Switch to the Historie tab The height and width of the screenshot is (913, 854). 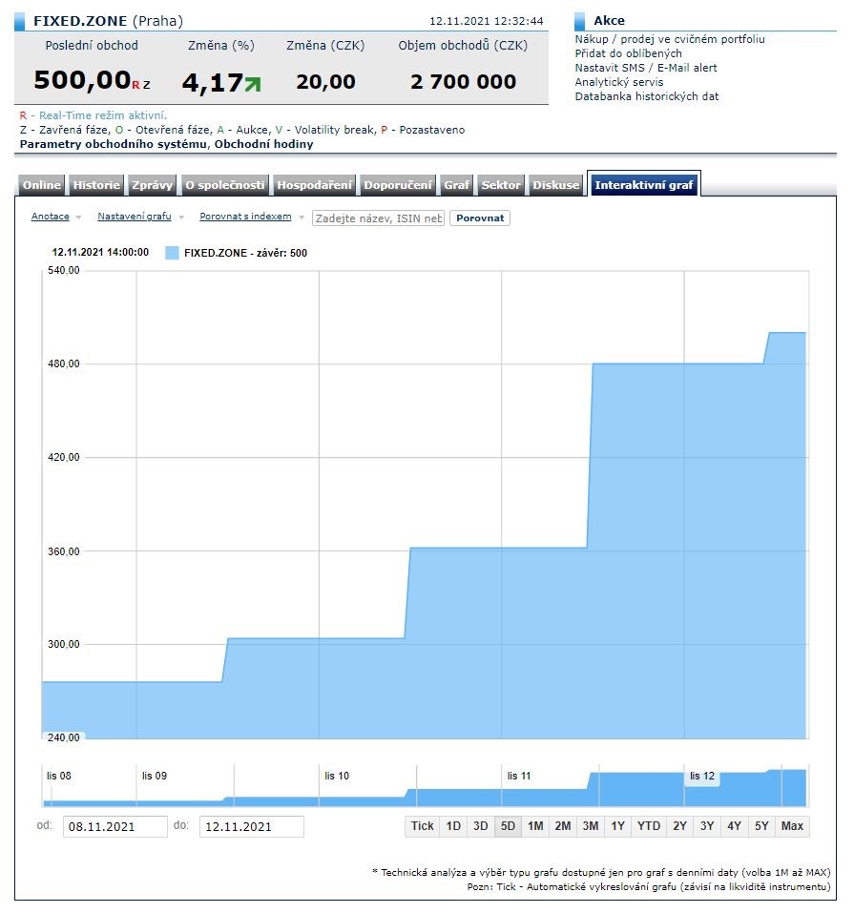click(x=96, y=185)
